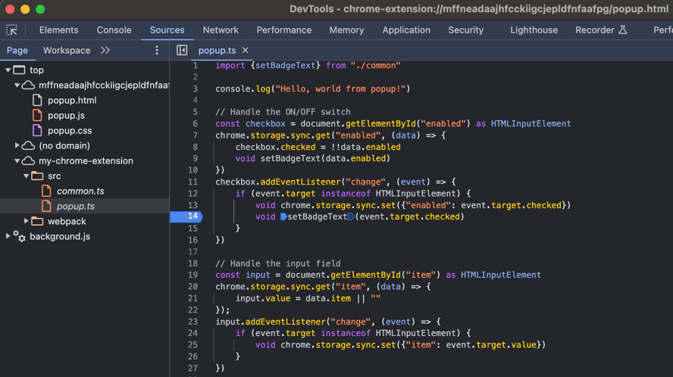Click getElementById on line 19

point(366,275)
